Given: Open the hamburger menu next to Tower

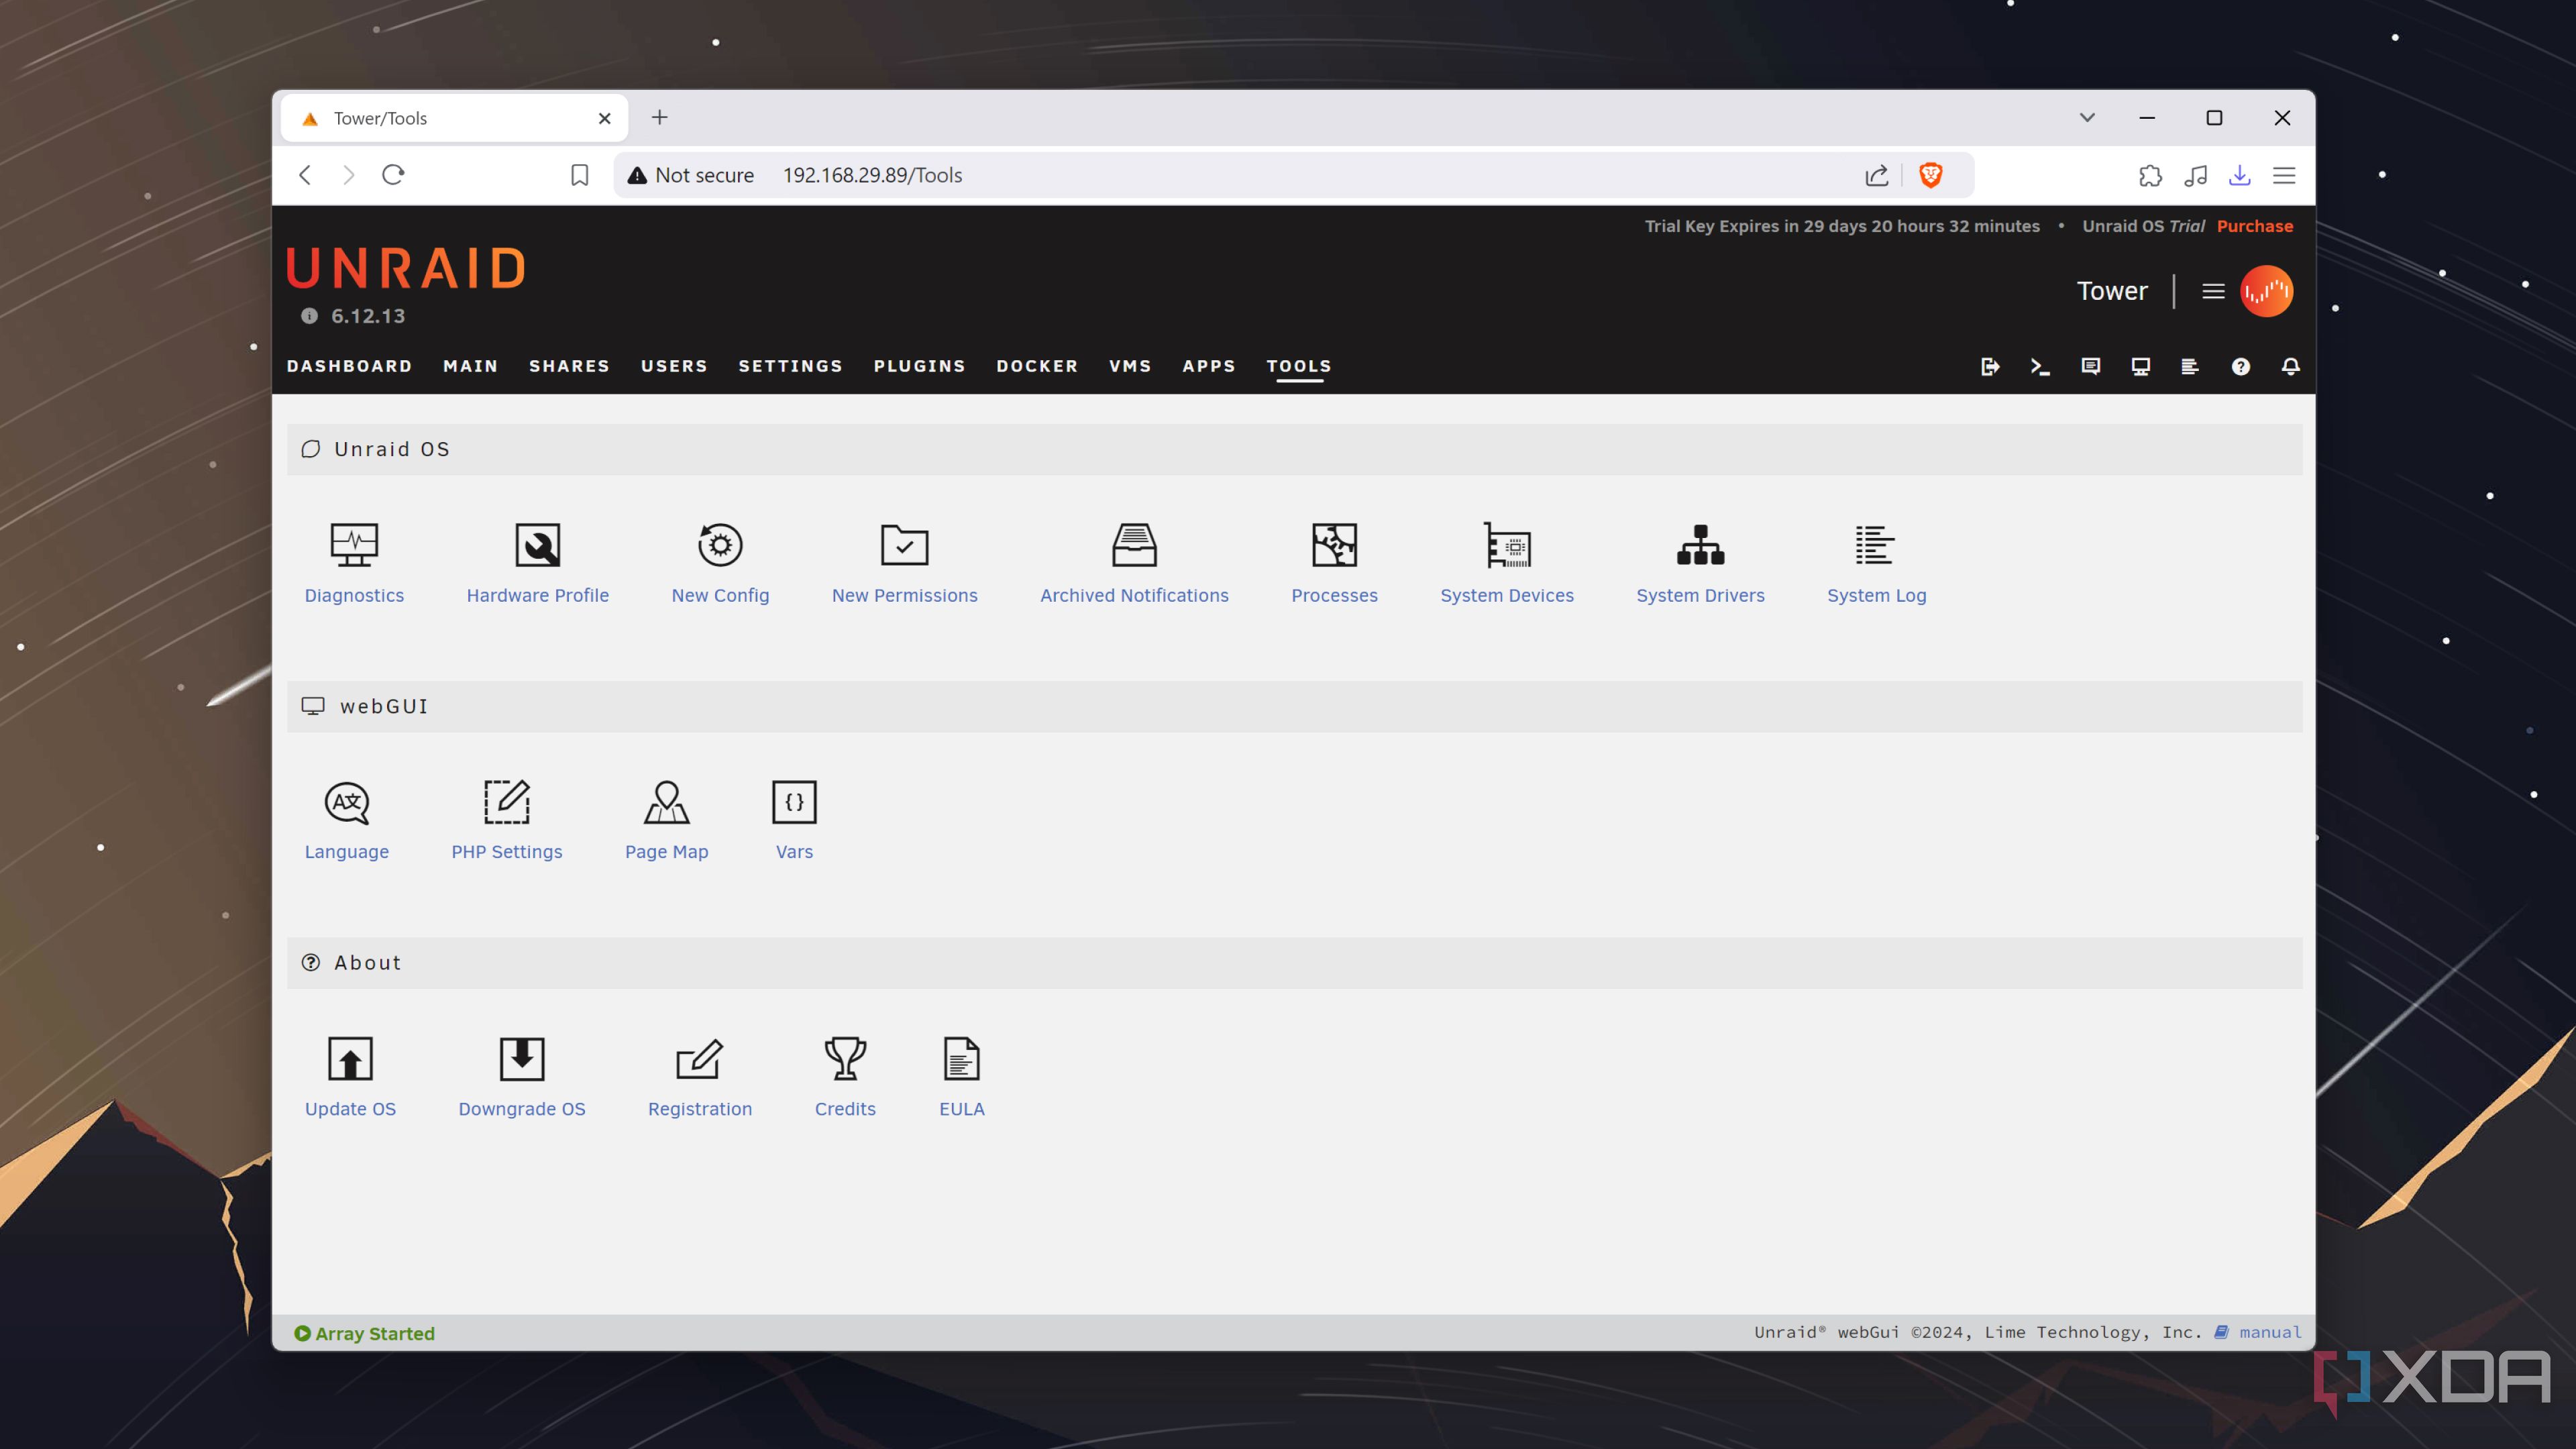Looking at the screenshot, I should pos(2213,291).
